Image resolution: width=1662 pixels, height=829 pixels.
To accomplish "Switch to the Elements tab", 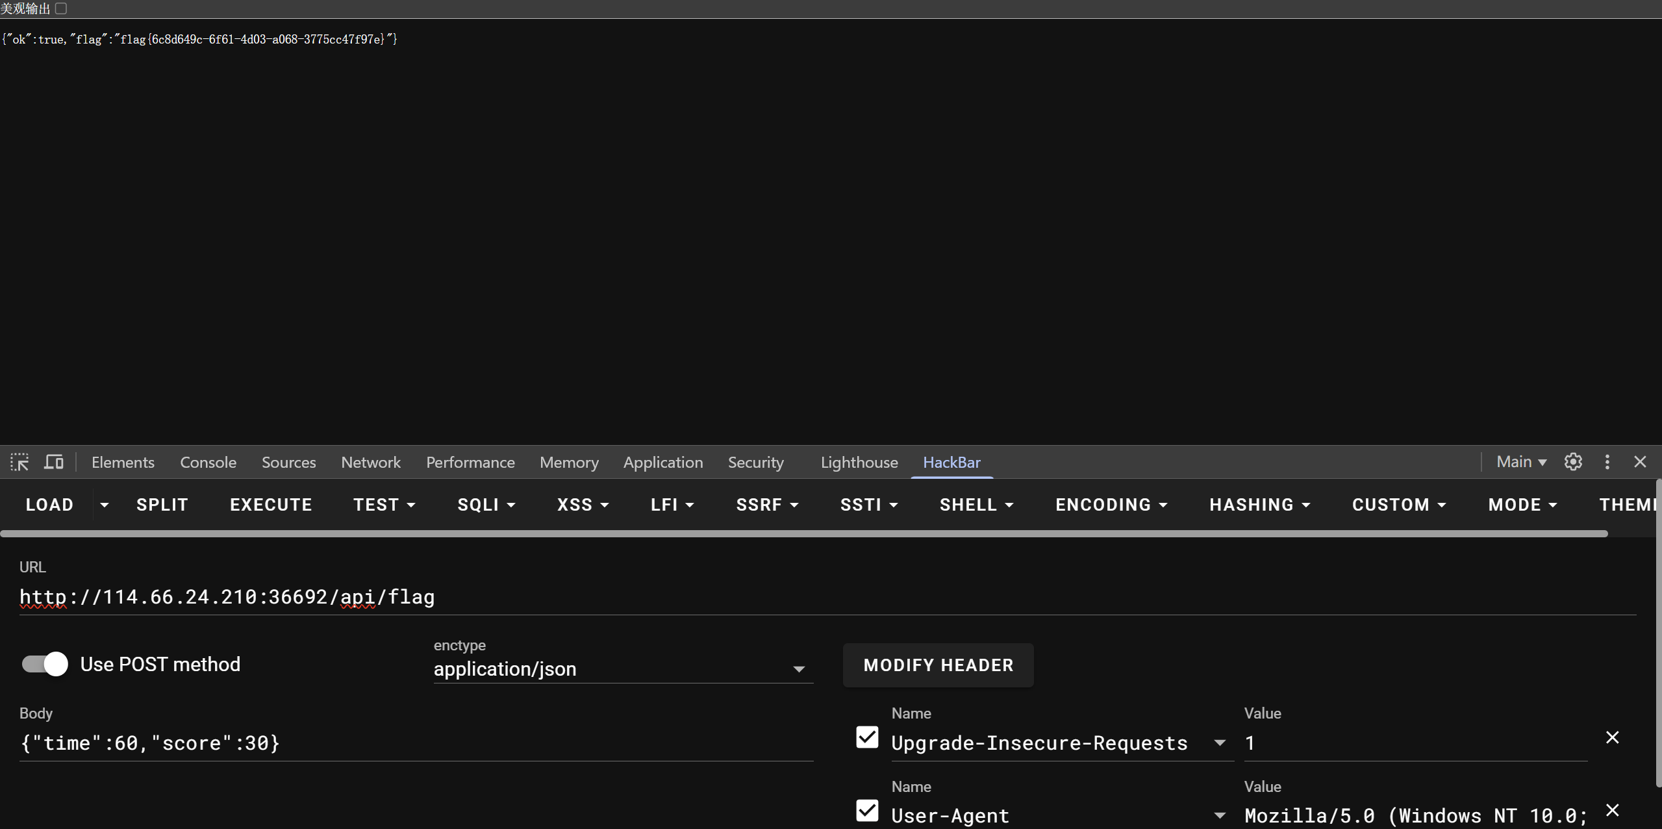I will 123,462.
